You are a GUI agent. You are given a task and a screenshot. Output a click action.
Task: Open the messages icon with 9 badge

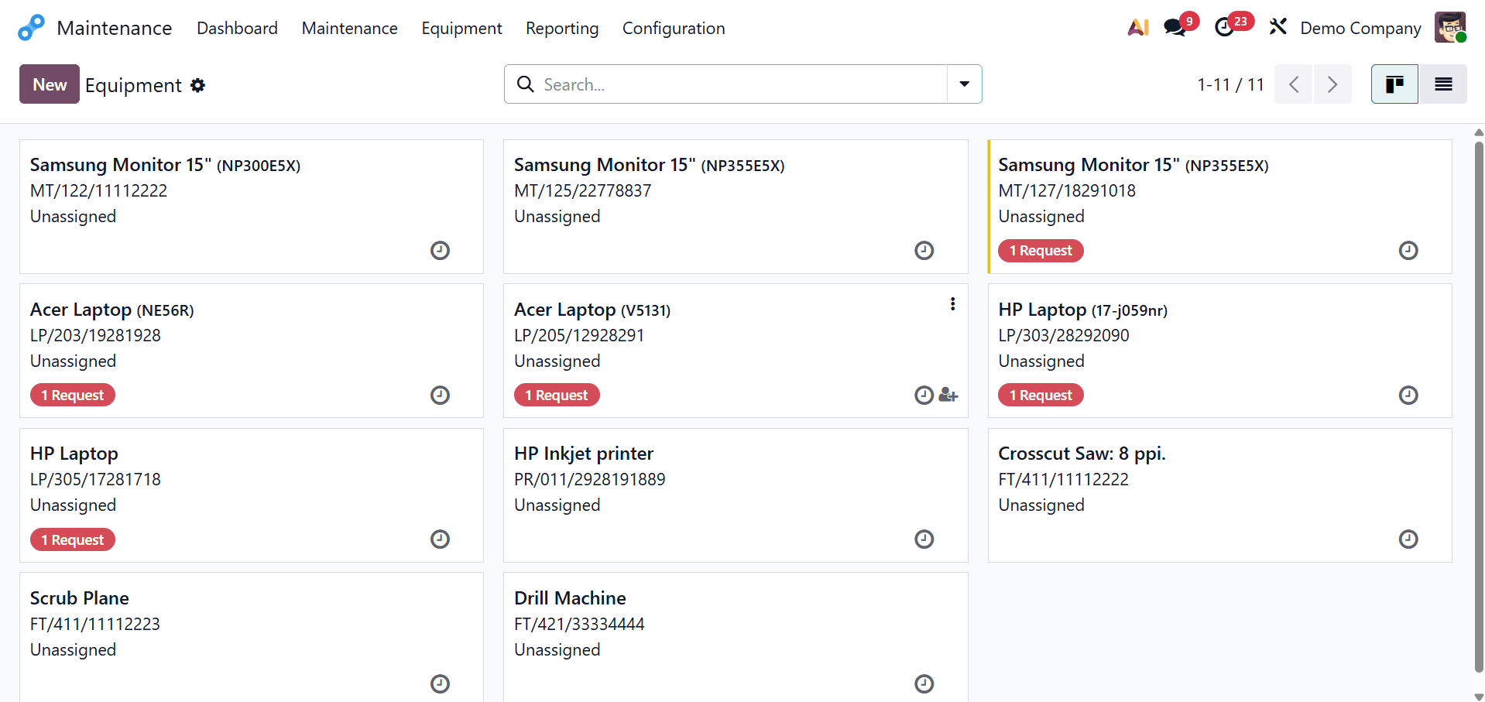point(1175,28)
